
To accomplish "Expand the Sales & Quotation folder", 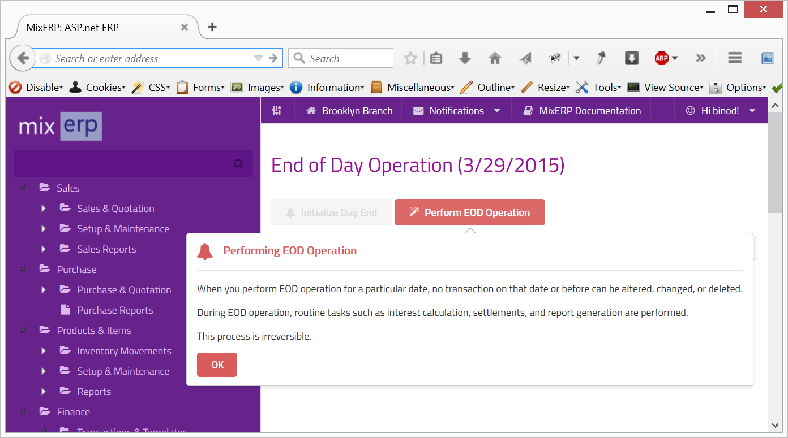I will coord(44,209).
